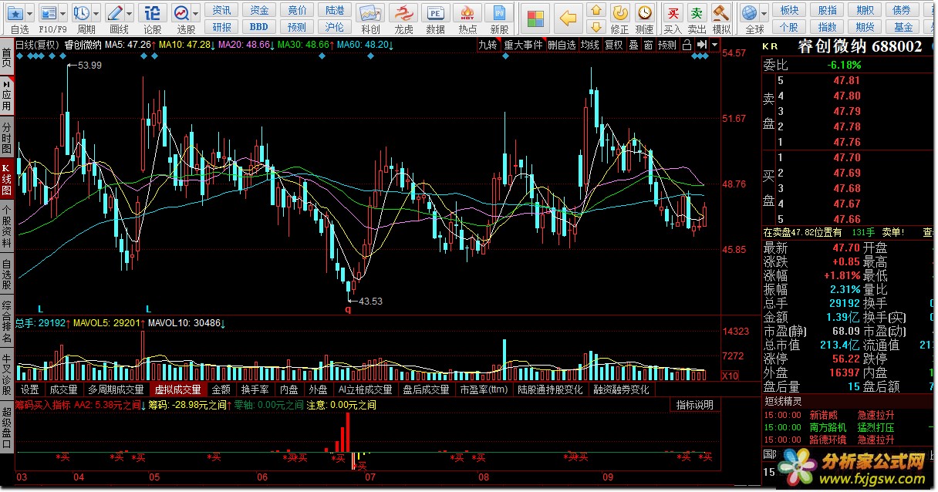Click the 指标说明 indicator description button

pyautogui.click(x=694, y=405)
